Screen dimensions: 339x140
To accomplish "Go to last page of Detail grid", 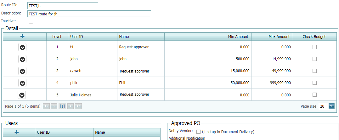I will tap(78, 106).
